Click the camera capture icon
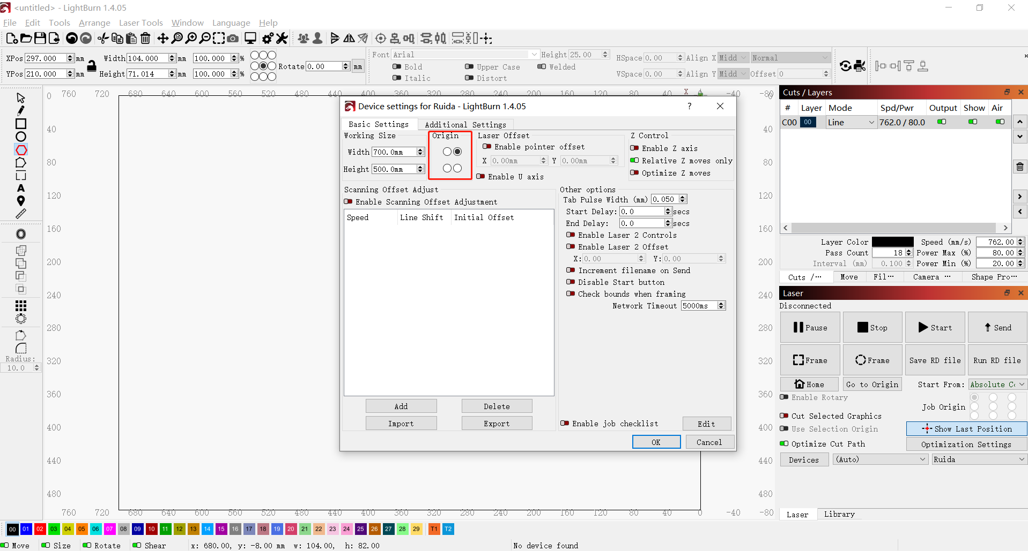Image resolution: width=1028 pixels, height=551 pixels. tap(233, 39)
